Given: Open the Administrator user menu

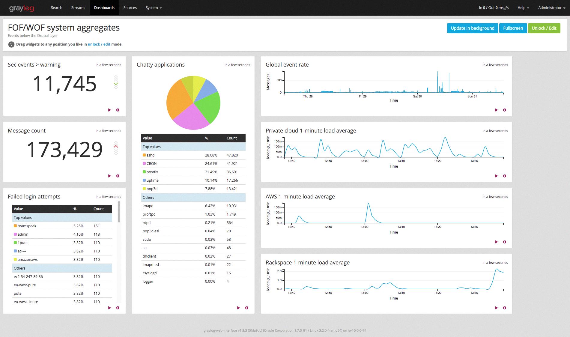Looking at the screenshot, I should [552, 8].
